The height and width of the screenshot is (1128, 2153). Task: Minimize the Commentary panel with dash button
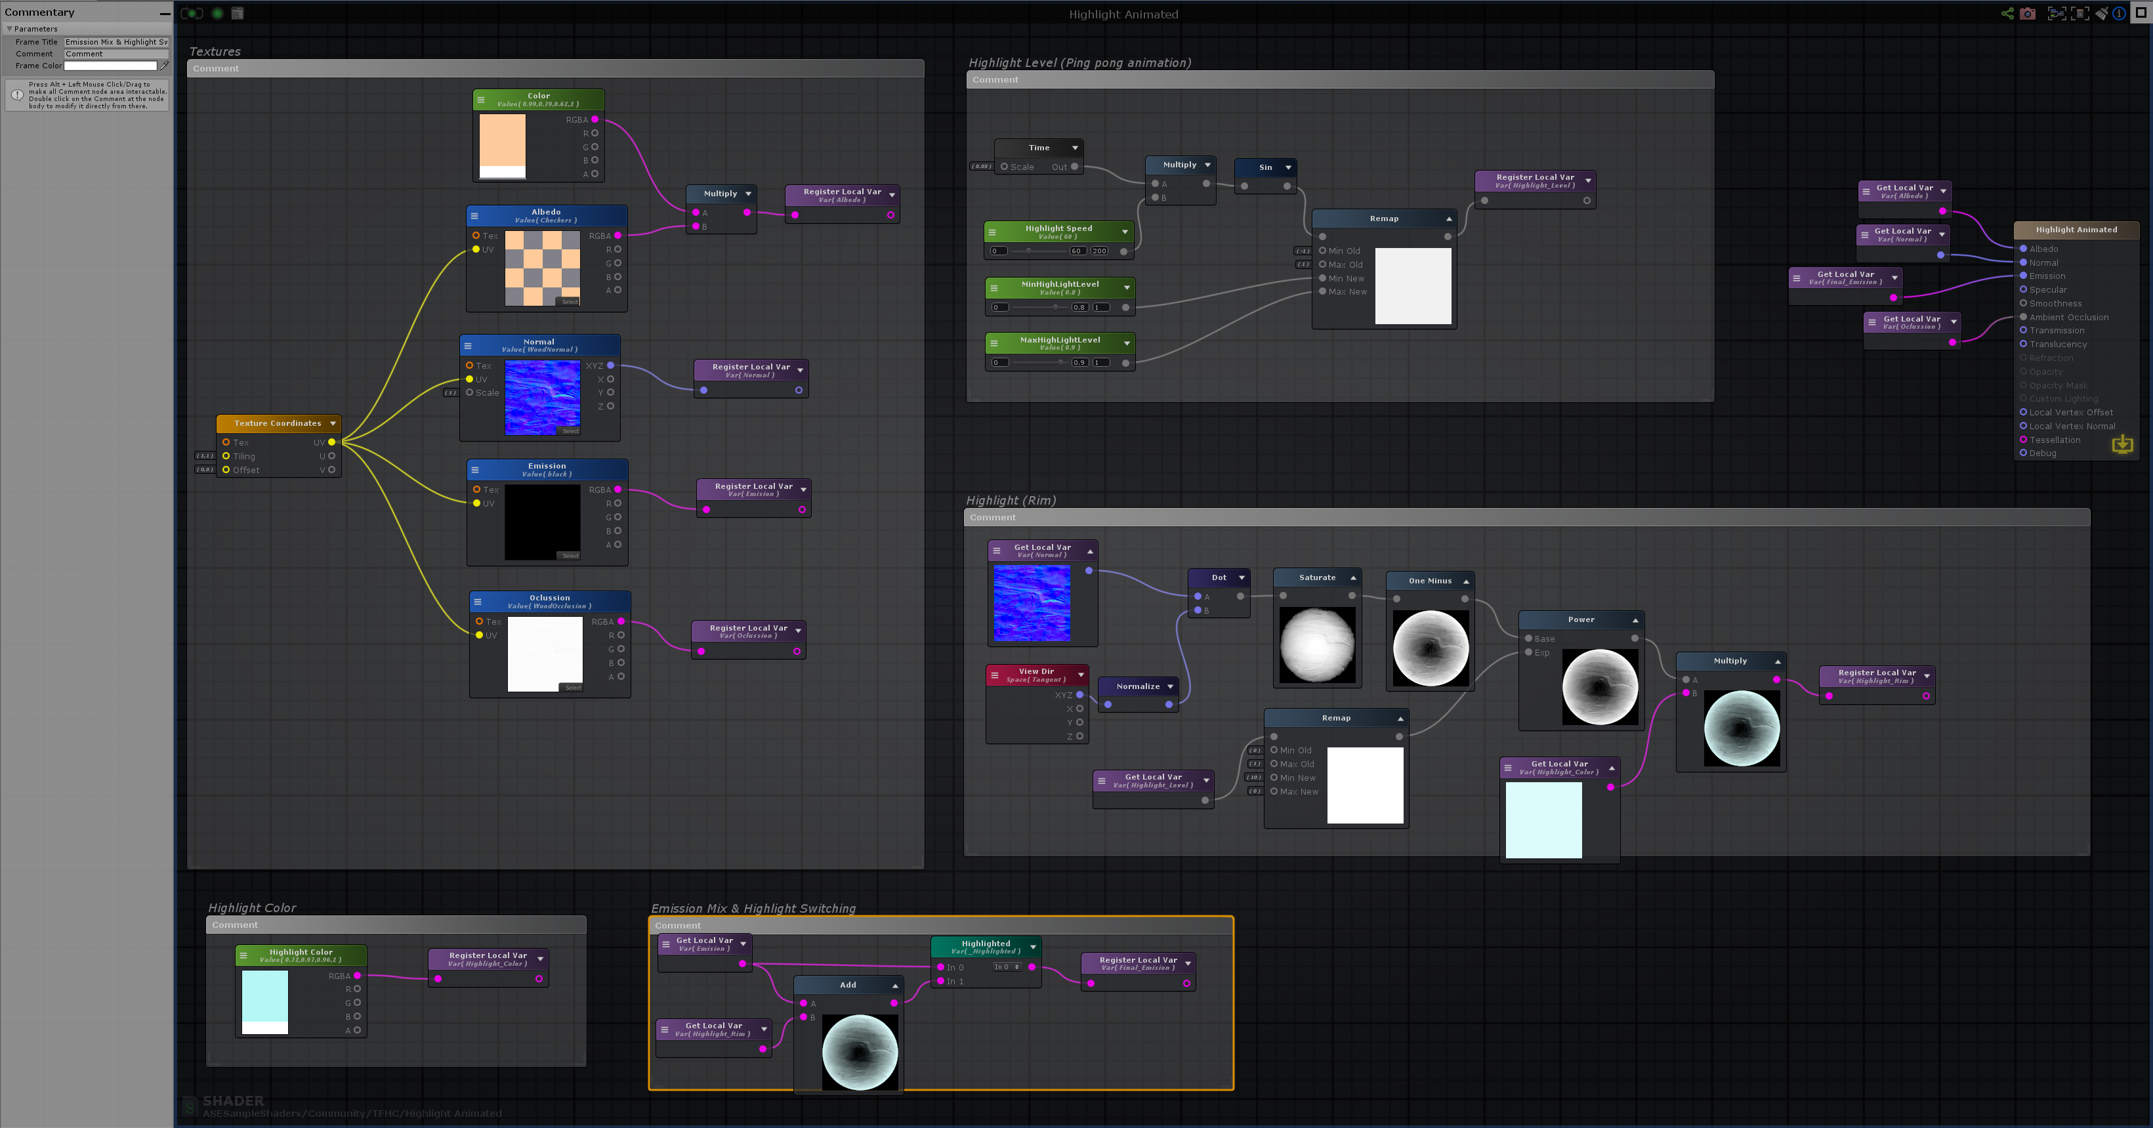165,13
